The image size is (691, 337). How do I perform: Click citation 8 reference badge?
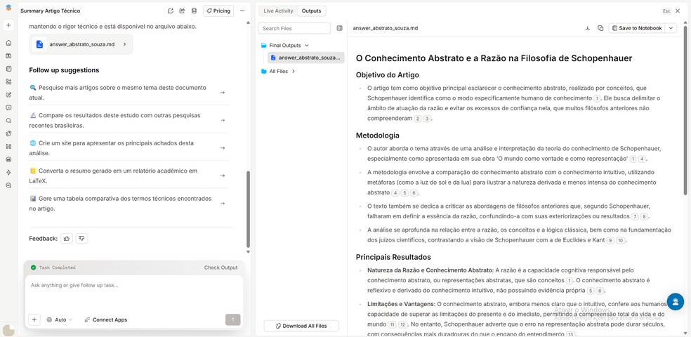pyautogui.click(x=644, y=217)
